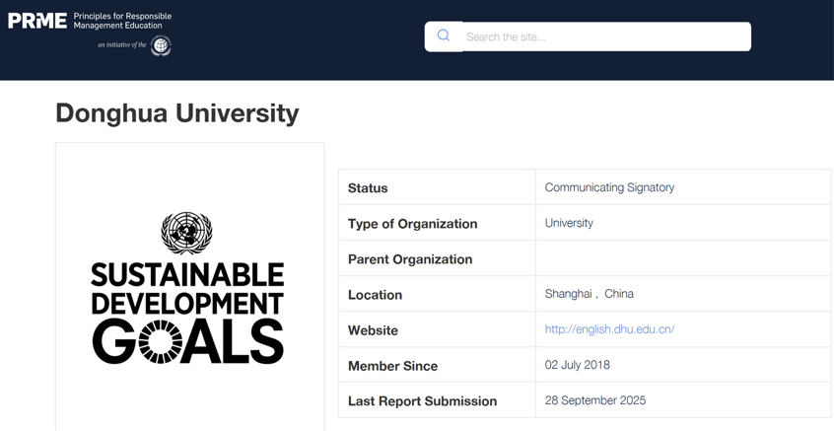
Task: Click the 'Shanghai, China' location value
Action: (590, 294)
